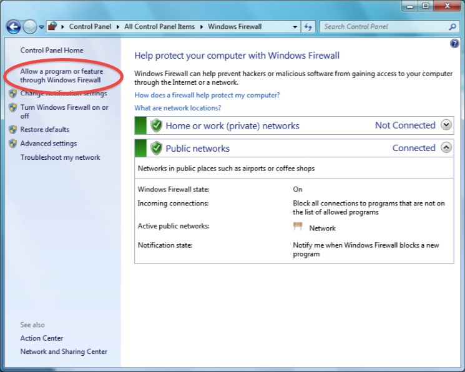This screenshot has width=465, height=372.
Task: Maximize the Windows Firewall window
Action: [x=426, y=6]
